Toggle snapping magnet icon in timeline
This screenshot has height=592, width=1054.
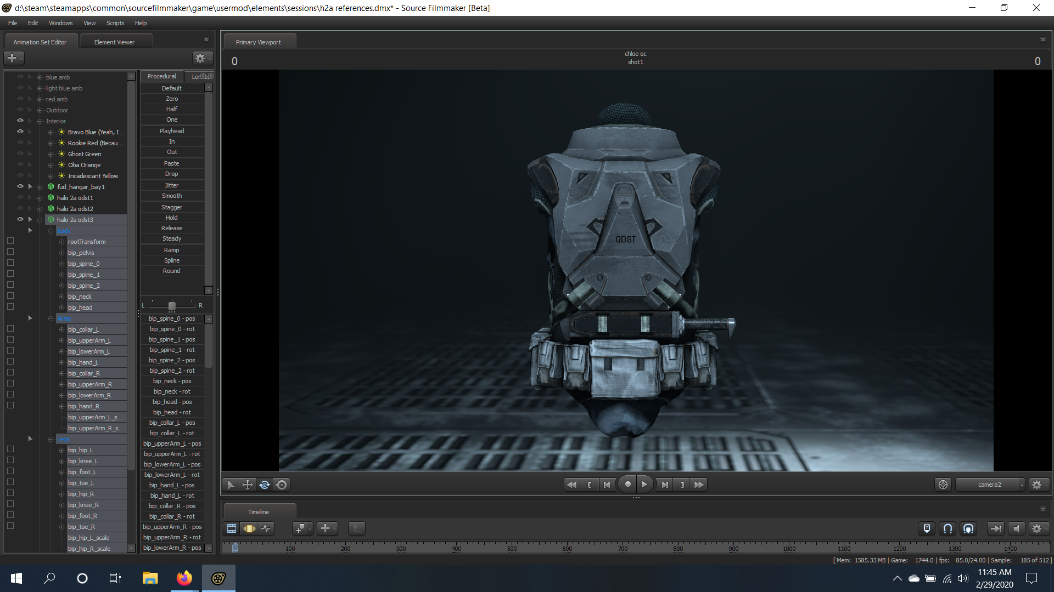(948, 528)
